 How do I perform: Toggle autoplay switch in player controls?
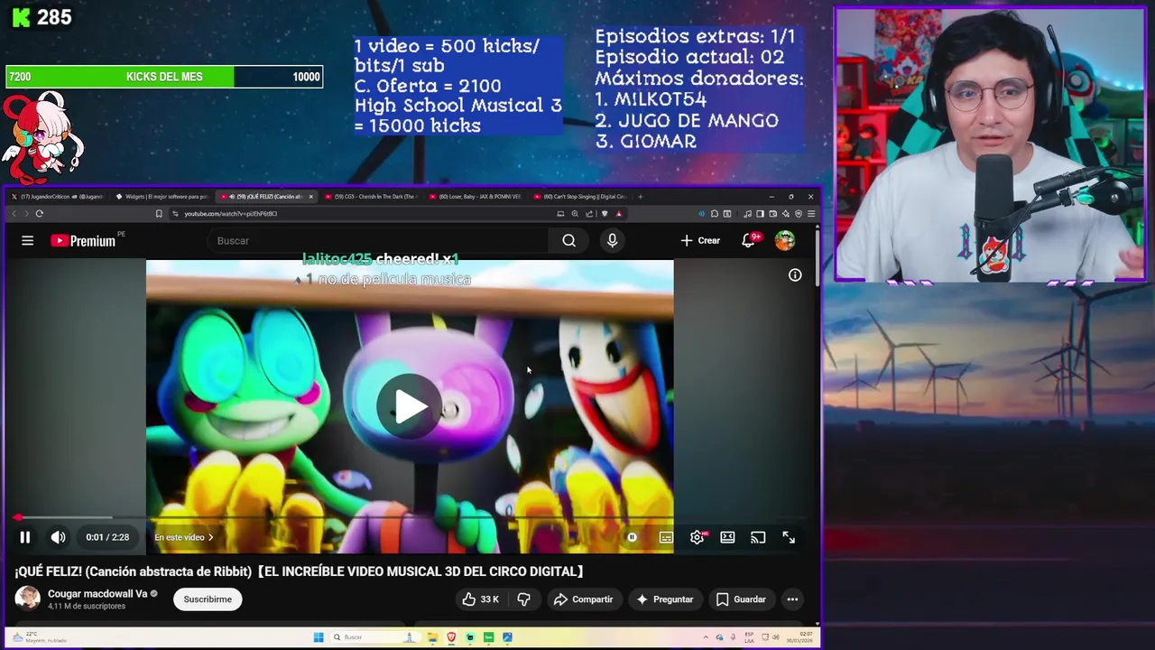[x=632, y=537]
